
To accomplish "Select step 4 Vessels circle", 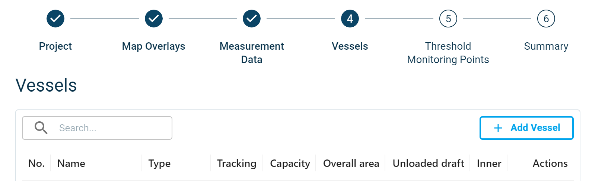I will (350, 19).
